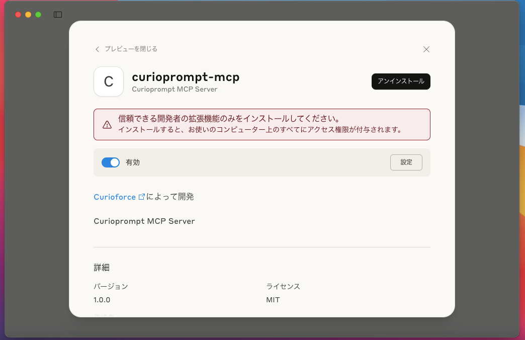
Task: Click the 詳細 section heading
Action: coord(102,267)
